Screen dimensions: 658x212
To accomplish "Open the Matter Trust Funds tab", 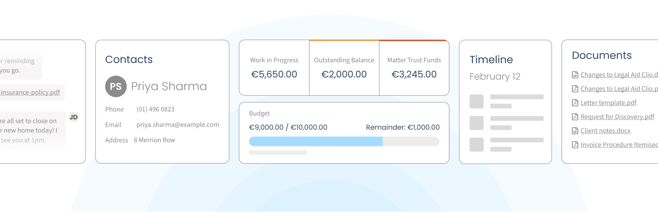I will pos(414,68).
